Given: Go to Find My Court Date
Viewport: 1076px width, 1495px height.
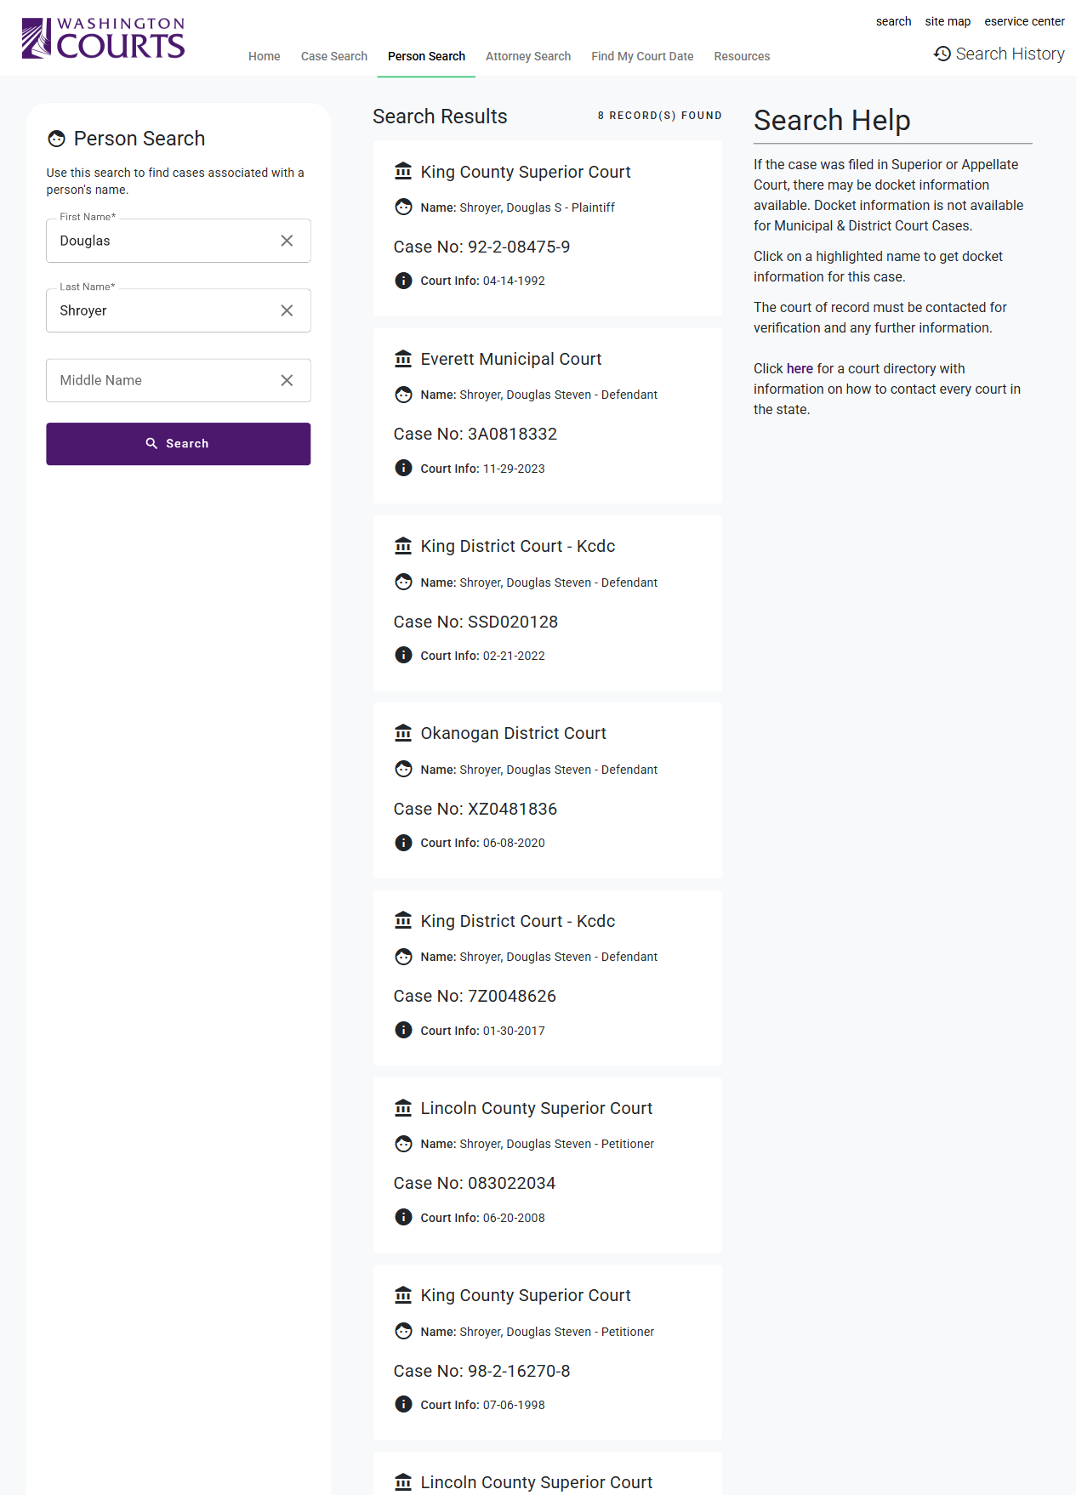Looking at the screenshot, I should pos(642,56).
